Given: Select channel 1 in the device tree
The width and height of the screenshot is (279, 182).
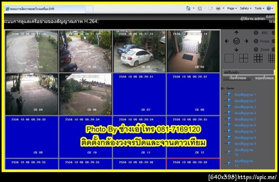Looking at the screenshot, I should (245, 94).
